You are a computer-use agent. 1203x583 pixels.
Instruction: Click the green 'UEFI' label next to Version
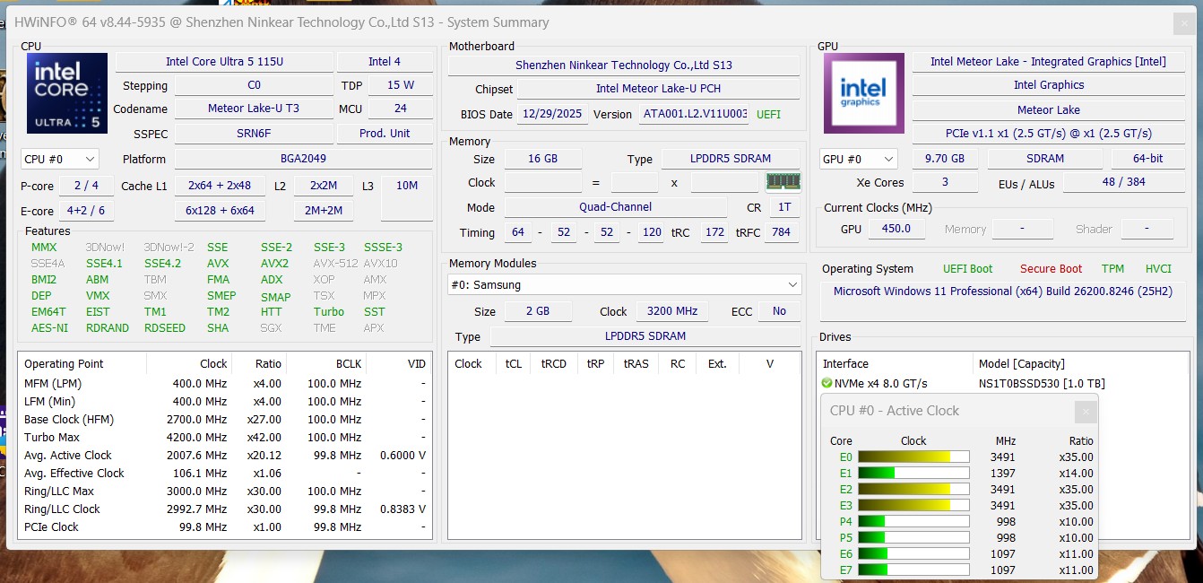coord(768,115)
